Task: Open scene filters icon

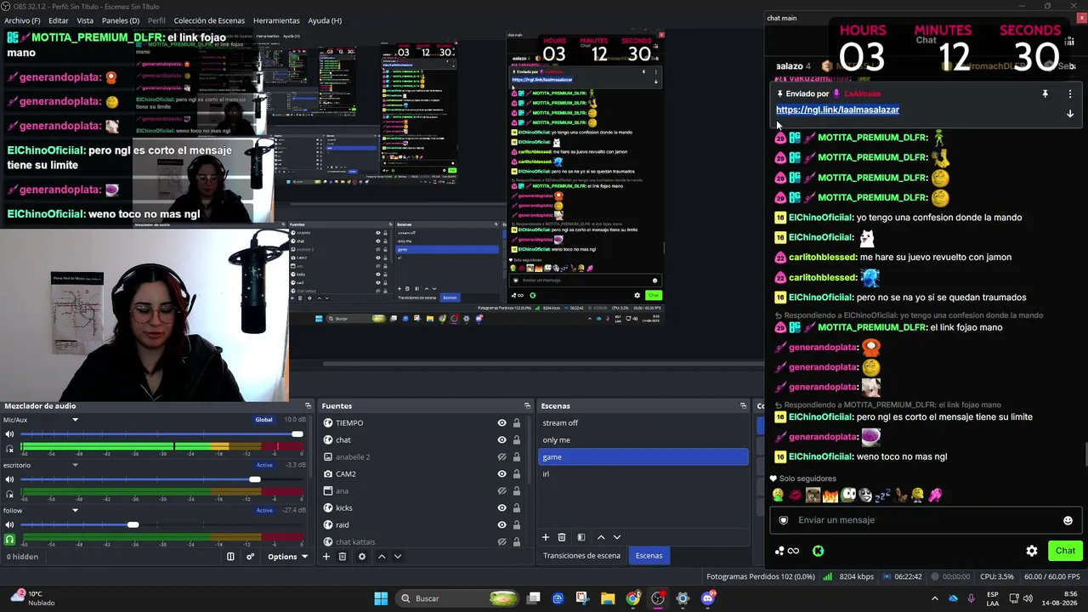Action: click(581, 537)
